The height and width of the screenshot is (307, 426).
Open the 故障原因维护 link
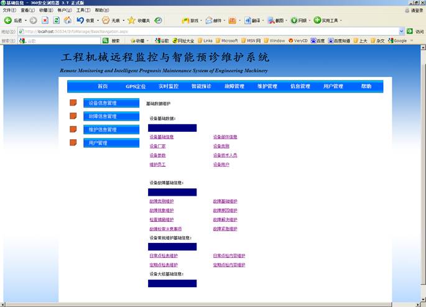click(225, 211)
